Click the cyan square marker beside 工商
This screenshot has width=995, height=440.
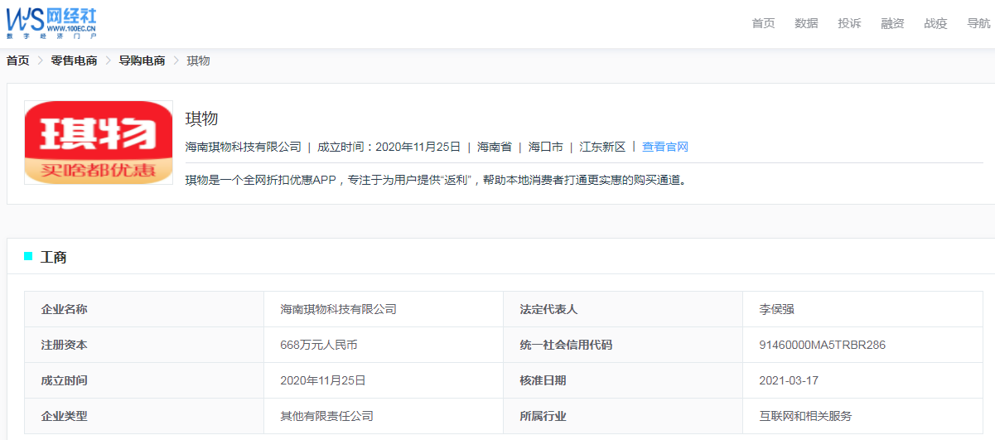[x=28, y=256]
